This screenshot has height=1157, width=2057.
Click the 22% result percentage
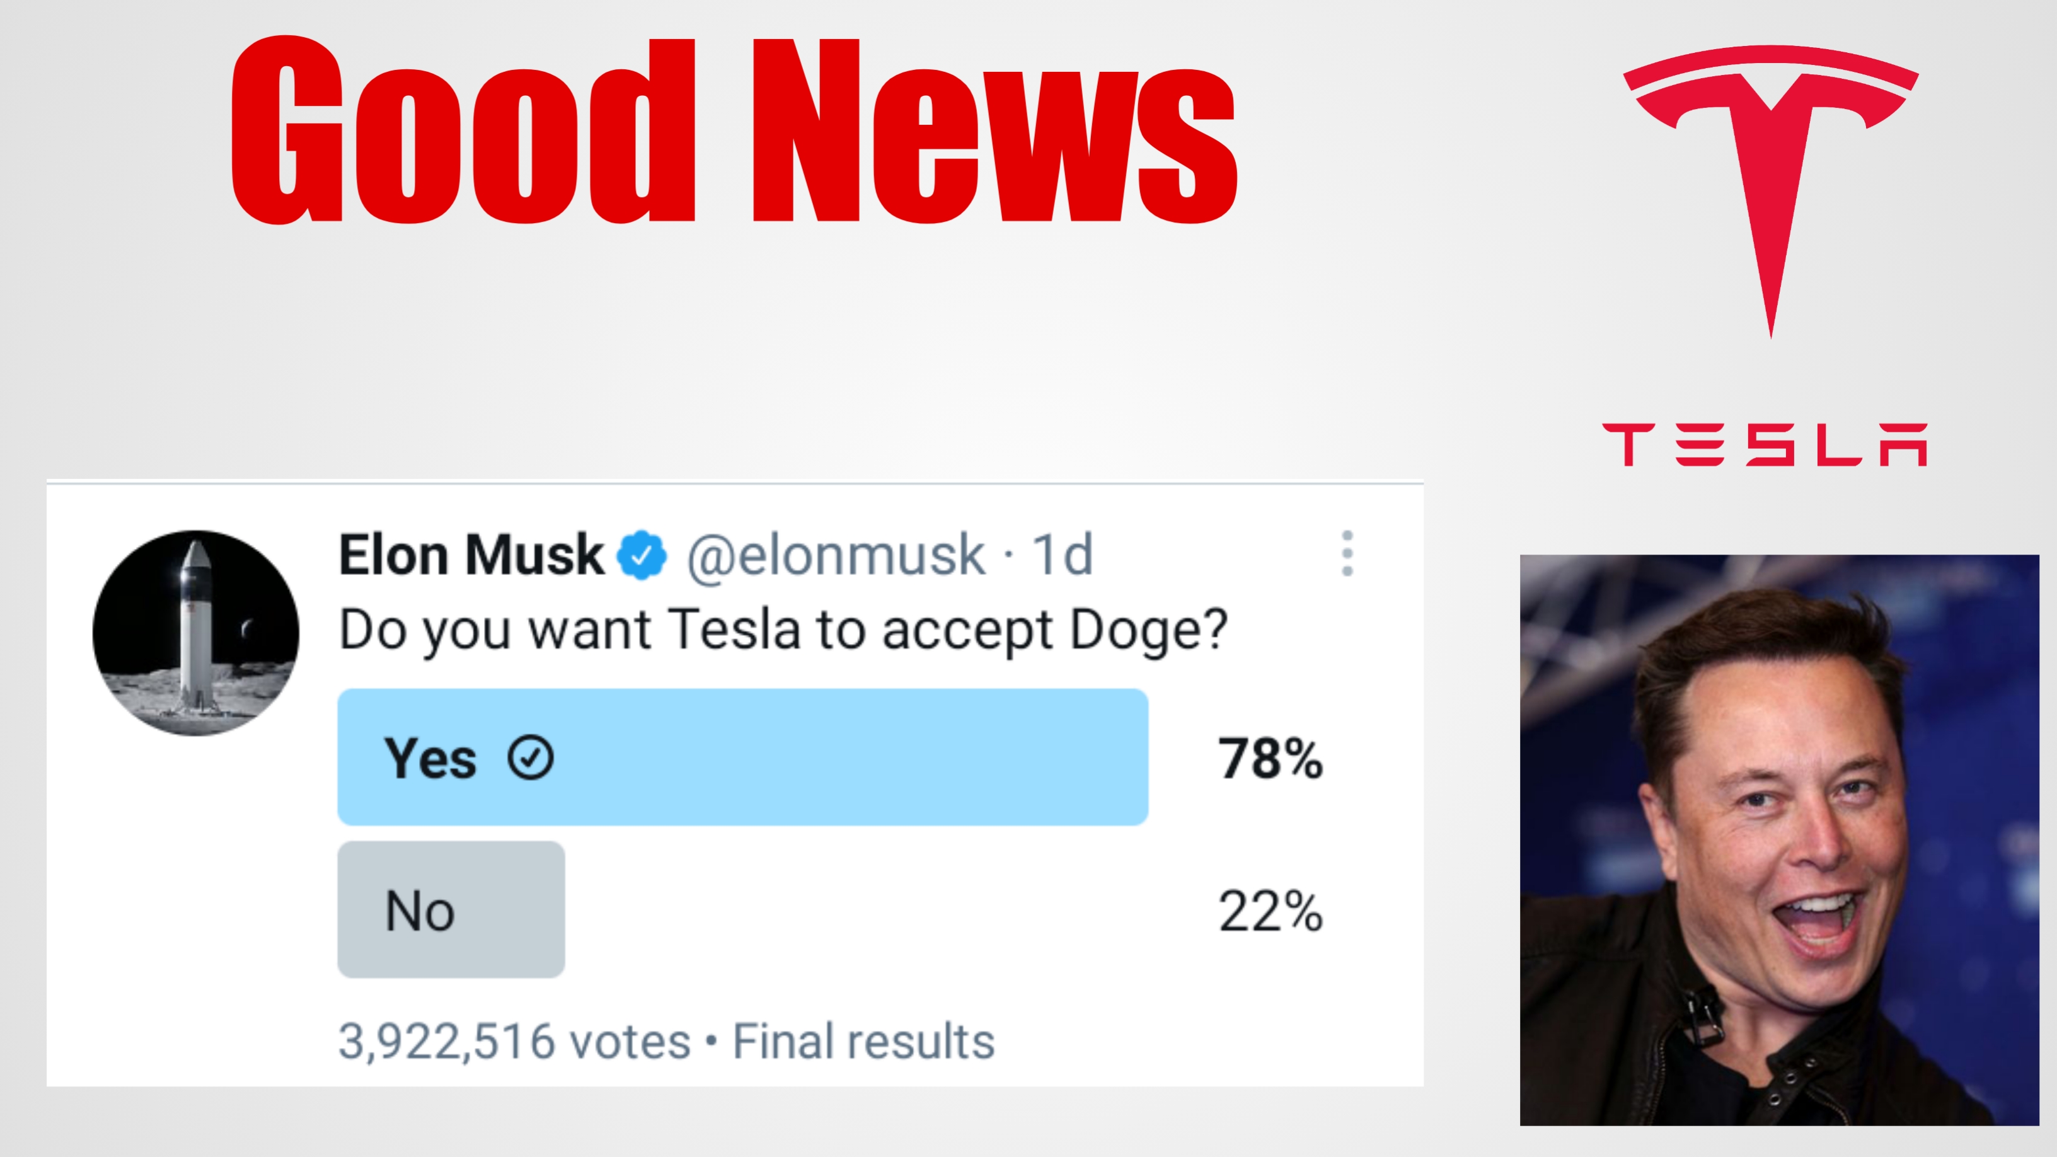click(x=1270, y=910)
